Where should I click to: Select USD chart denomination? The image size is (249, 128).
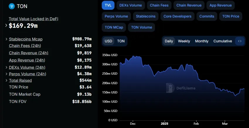(x=108, y=41)
